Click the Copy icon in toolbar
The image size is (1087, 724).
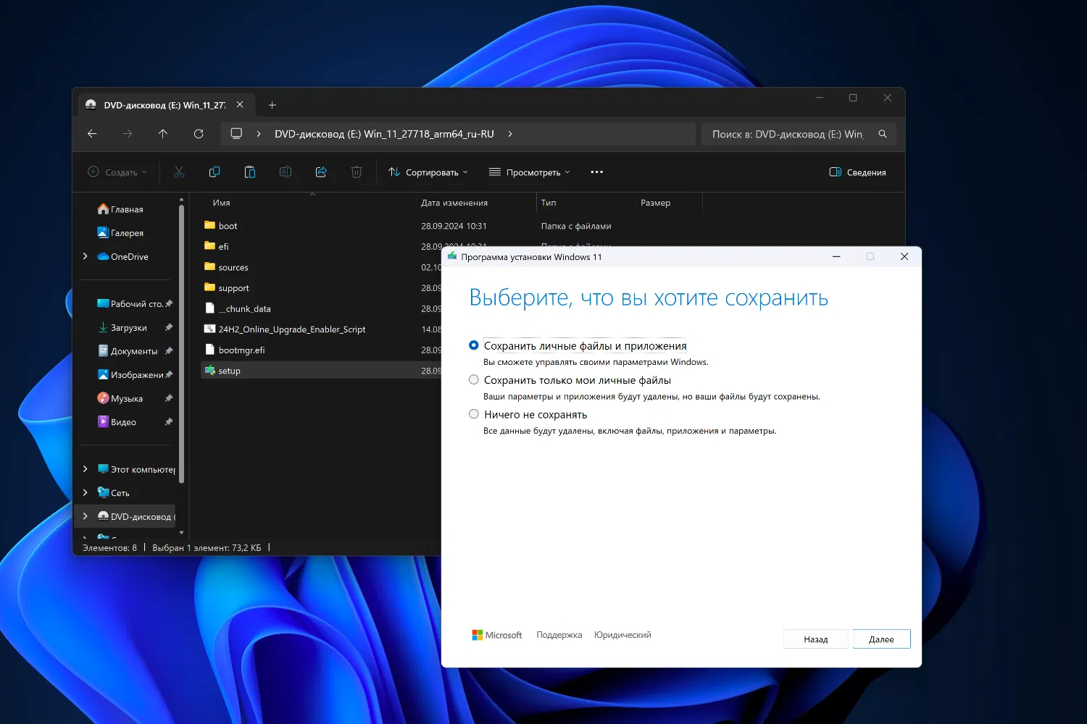(x=215, y=172)
